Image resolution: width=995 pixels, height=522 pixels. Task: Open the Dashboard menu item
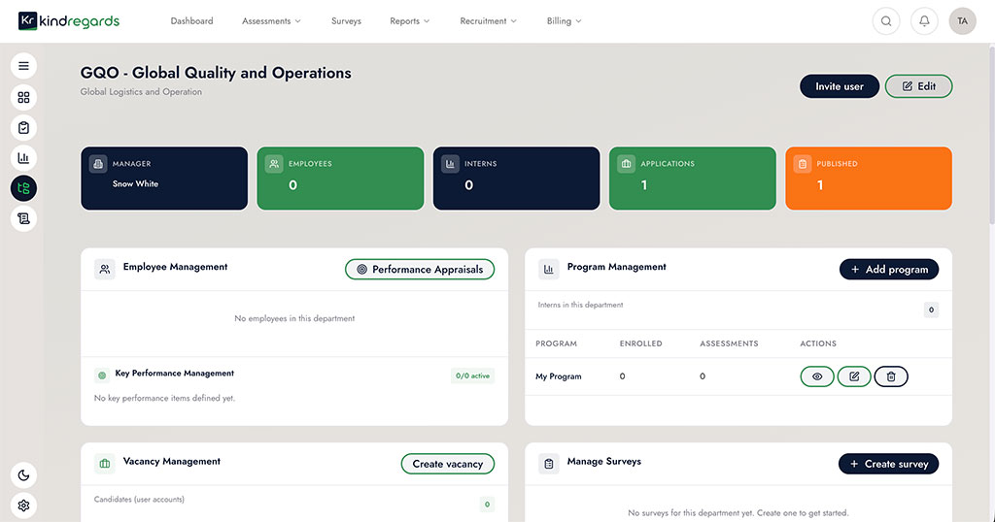(x=191, y=21)
